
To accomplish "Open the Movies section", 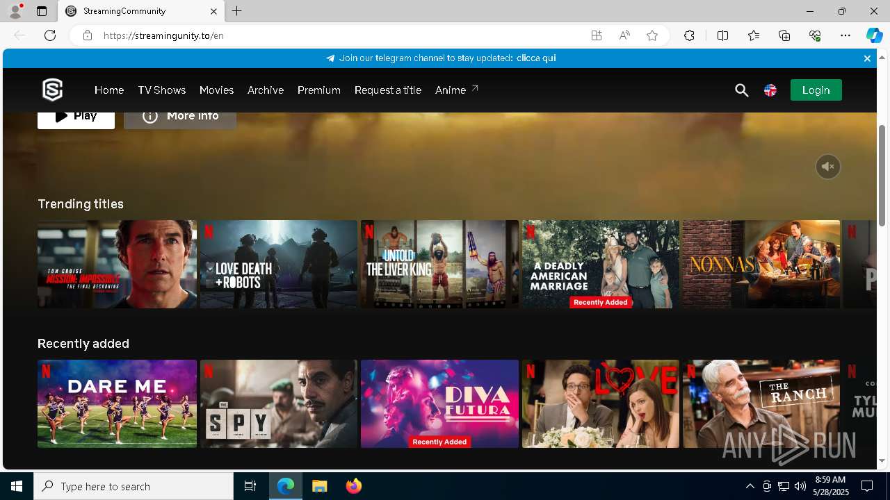I will pyautogui.click(x=216, y=90).
